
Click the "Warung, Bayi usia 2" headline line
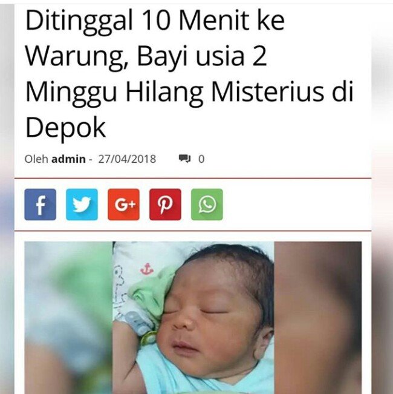[x=146, y=57]
